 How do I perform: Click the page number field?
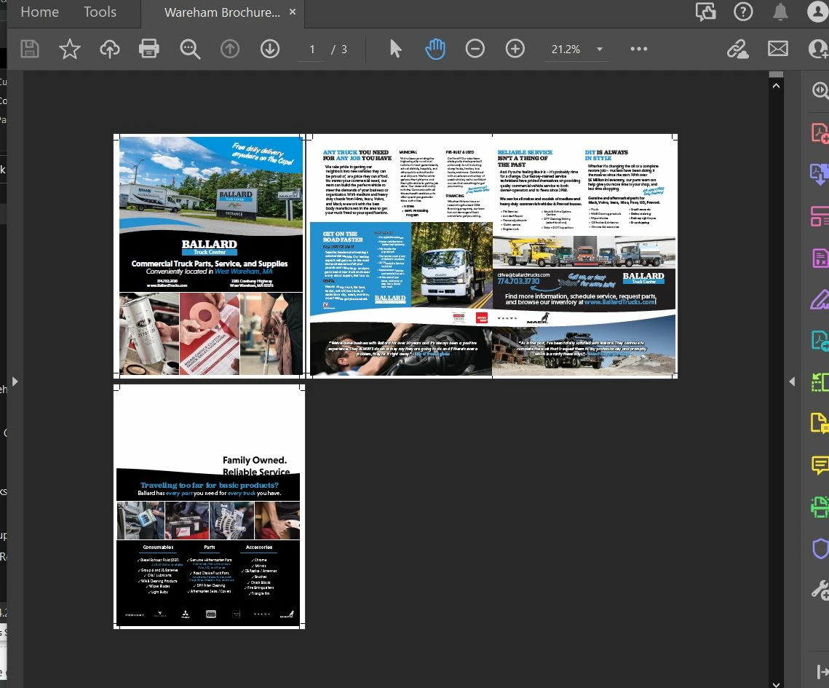point(312,50)
